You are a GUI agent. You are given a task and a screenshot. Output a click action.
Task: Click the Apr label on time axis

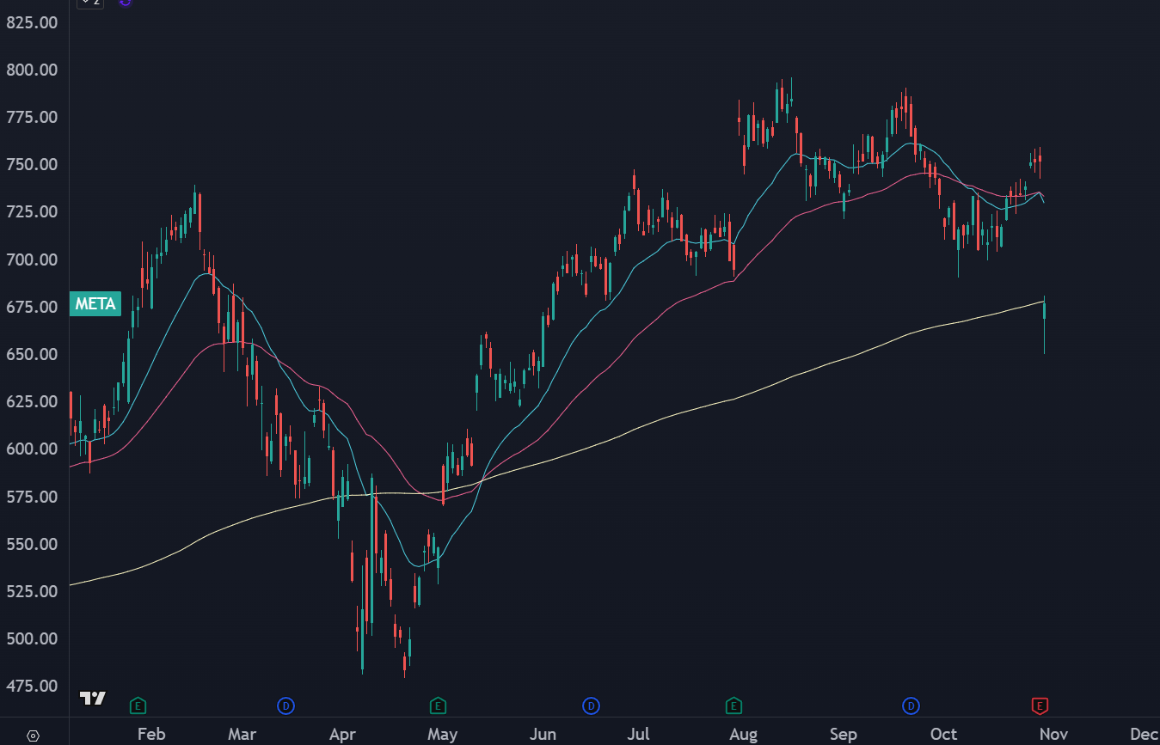[342, 734]
